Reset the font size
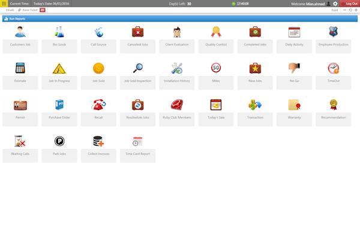The width and height of the screenshot is (360, 237). click(x=350, y=10)
